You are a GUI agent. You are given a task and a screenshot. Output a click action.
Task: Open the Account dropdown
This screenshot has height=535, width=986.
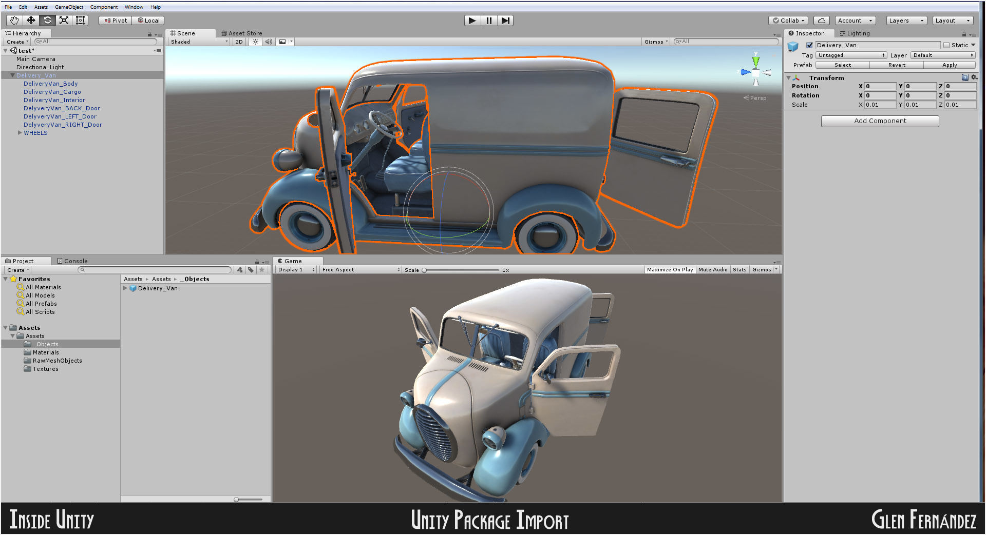pos(855,21)
